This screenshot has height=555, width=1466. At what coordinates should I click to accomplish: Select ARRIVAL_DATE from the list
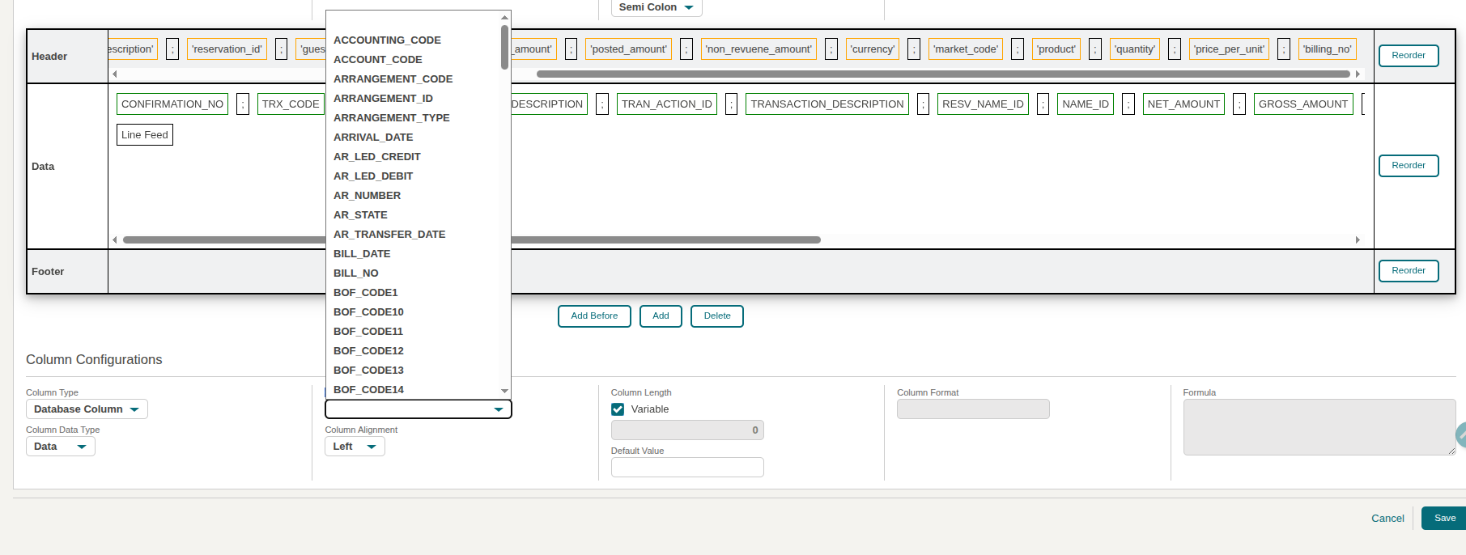coord(373,138)
